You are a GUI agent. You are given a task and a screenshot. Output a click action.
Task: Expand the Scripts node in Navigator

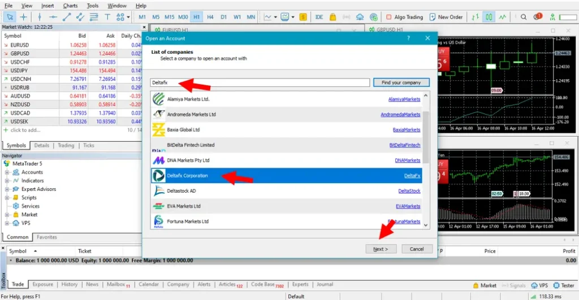pos(7,198)
